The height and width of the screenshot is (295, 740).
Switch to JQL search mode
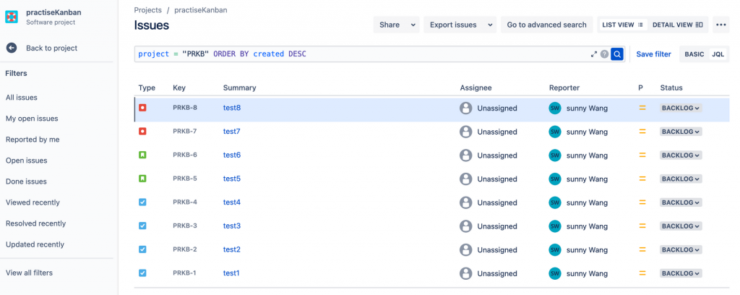point(718,54)
